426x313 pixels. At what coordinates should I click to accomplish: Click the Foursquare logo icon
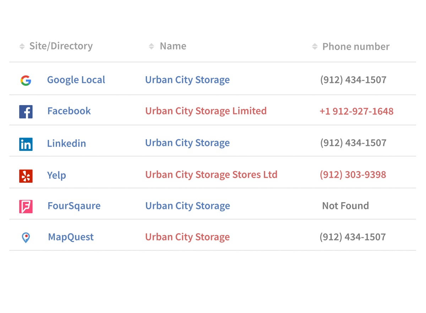tap(26, 207)
